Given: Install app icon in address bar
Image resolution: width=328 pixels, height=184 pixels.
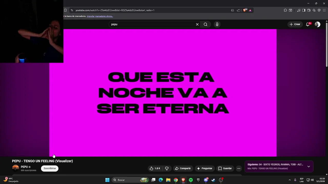Looking at the screenshot, I should pos(232,10).
